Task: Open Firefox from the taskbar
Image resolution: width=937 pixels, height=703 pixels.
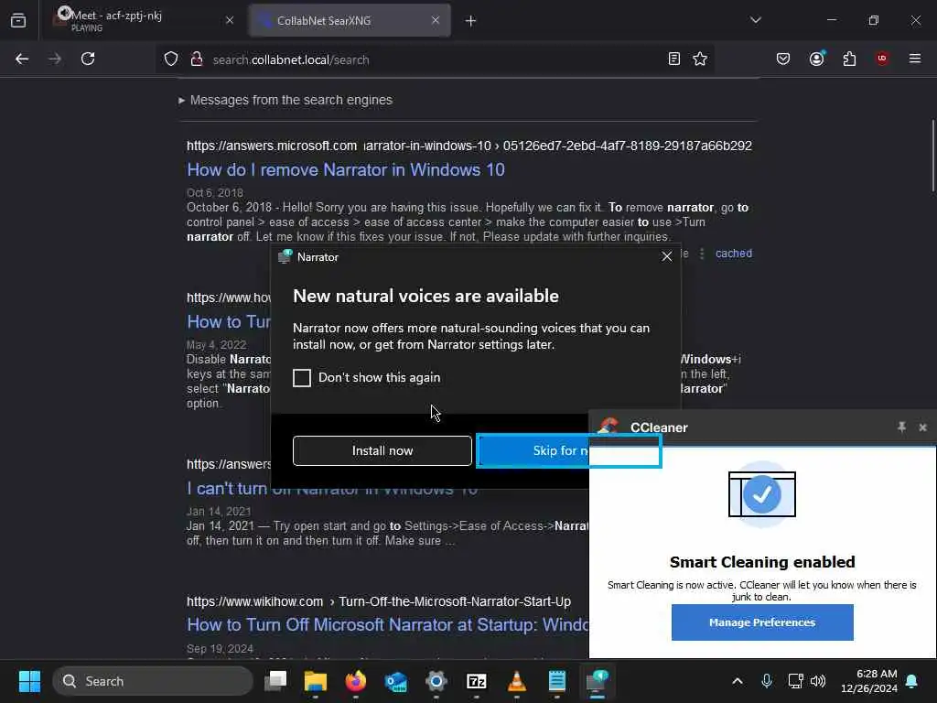Action: pyautogui.click(x=356, y=681)
